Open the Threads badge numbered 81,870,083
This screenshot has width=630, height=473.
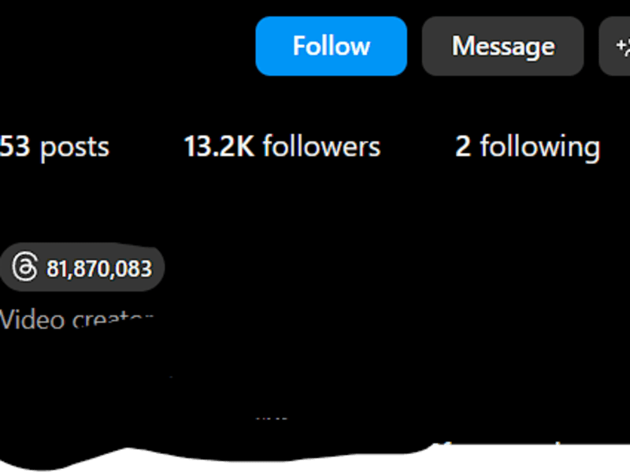pos(82,267)
